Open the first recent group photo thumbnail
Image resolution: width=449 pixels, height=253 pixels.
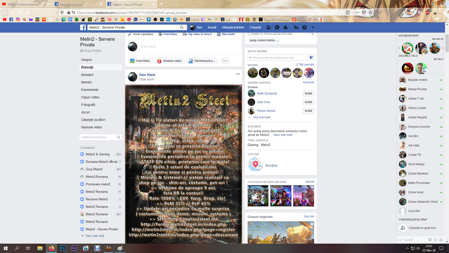click(258, 196)
